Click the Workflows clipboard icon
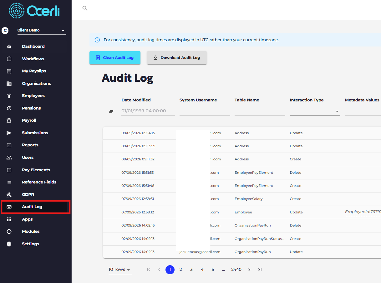Image resolution: width=381 pixels, height=283 pixels. tap(9, 59)
